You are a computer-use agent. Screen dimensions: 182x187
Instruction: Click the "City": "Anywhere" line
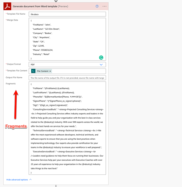(41, 38)
